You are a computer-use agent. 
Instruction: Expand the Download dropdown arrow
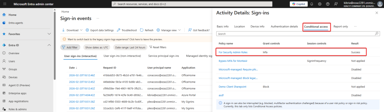pos(81,30)
